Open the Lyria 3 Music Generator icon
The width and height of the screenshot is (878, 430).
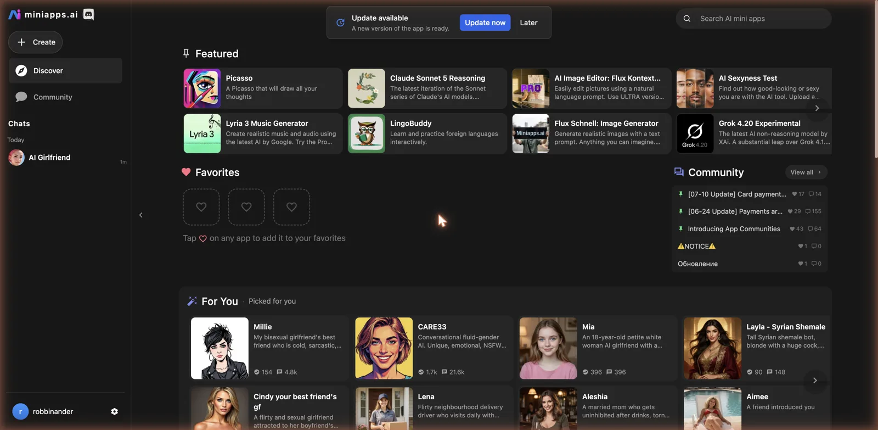(202, 133)
